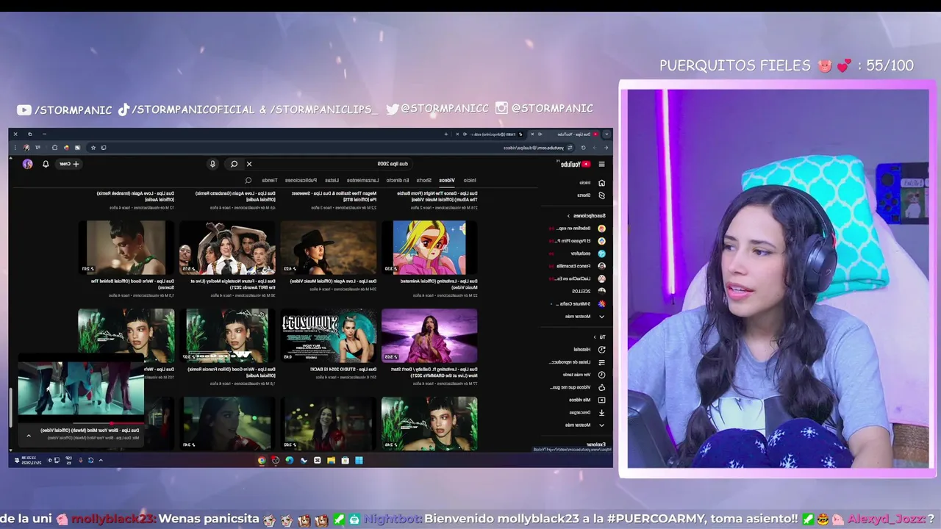Open the Lanzamientos channel tab
The image size is (941, 529).
pyautogui.click(x=363, y=180)
